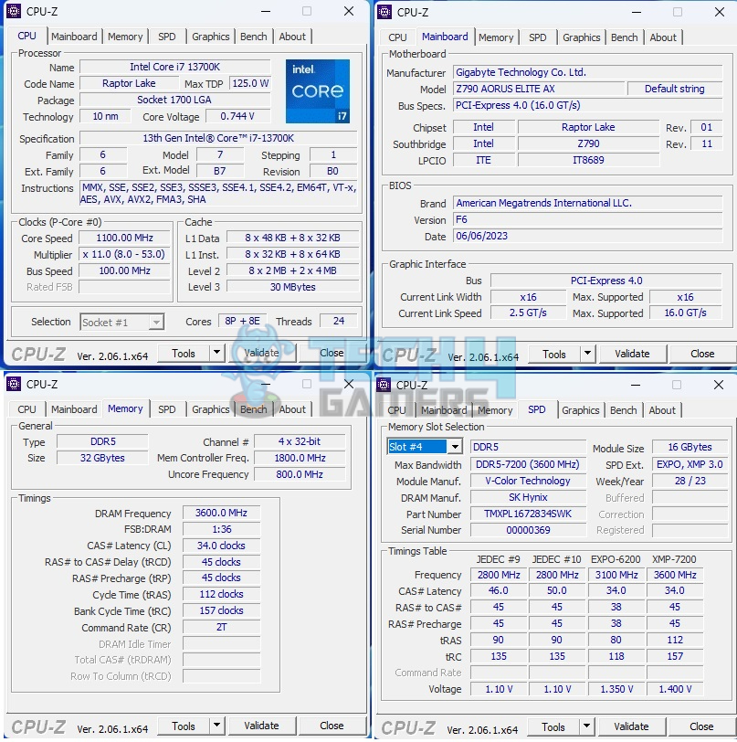Image resolution: width=737 pixels, height=742 pixels.
Task: Click the Tools button in the Memory window
Action: point(183,726)
